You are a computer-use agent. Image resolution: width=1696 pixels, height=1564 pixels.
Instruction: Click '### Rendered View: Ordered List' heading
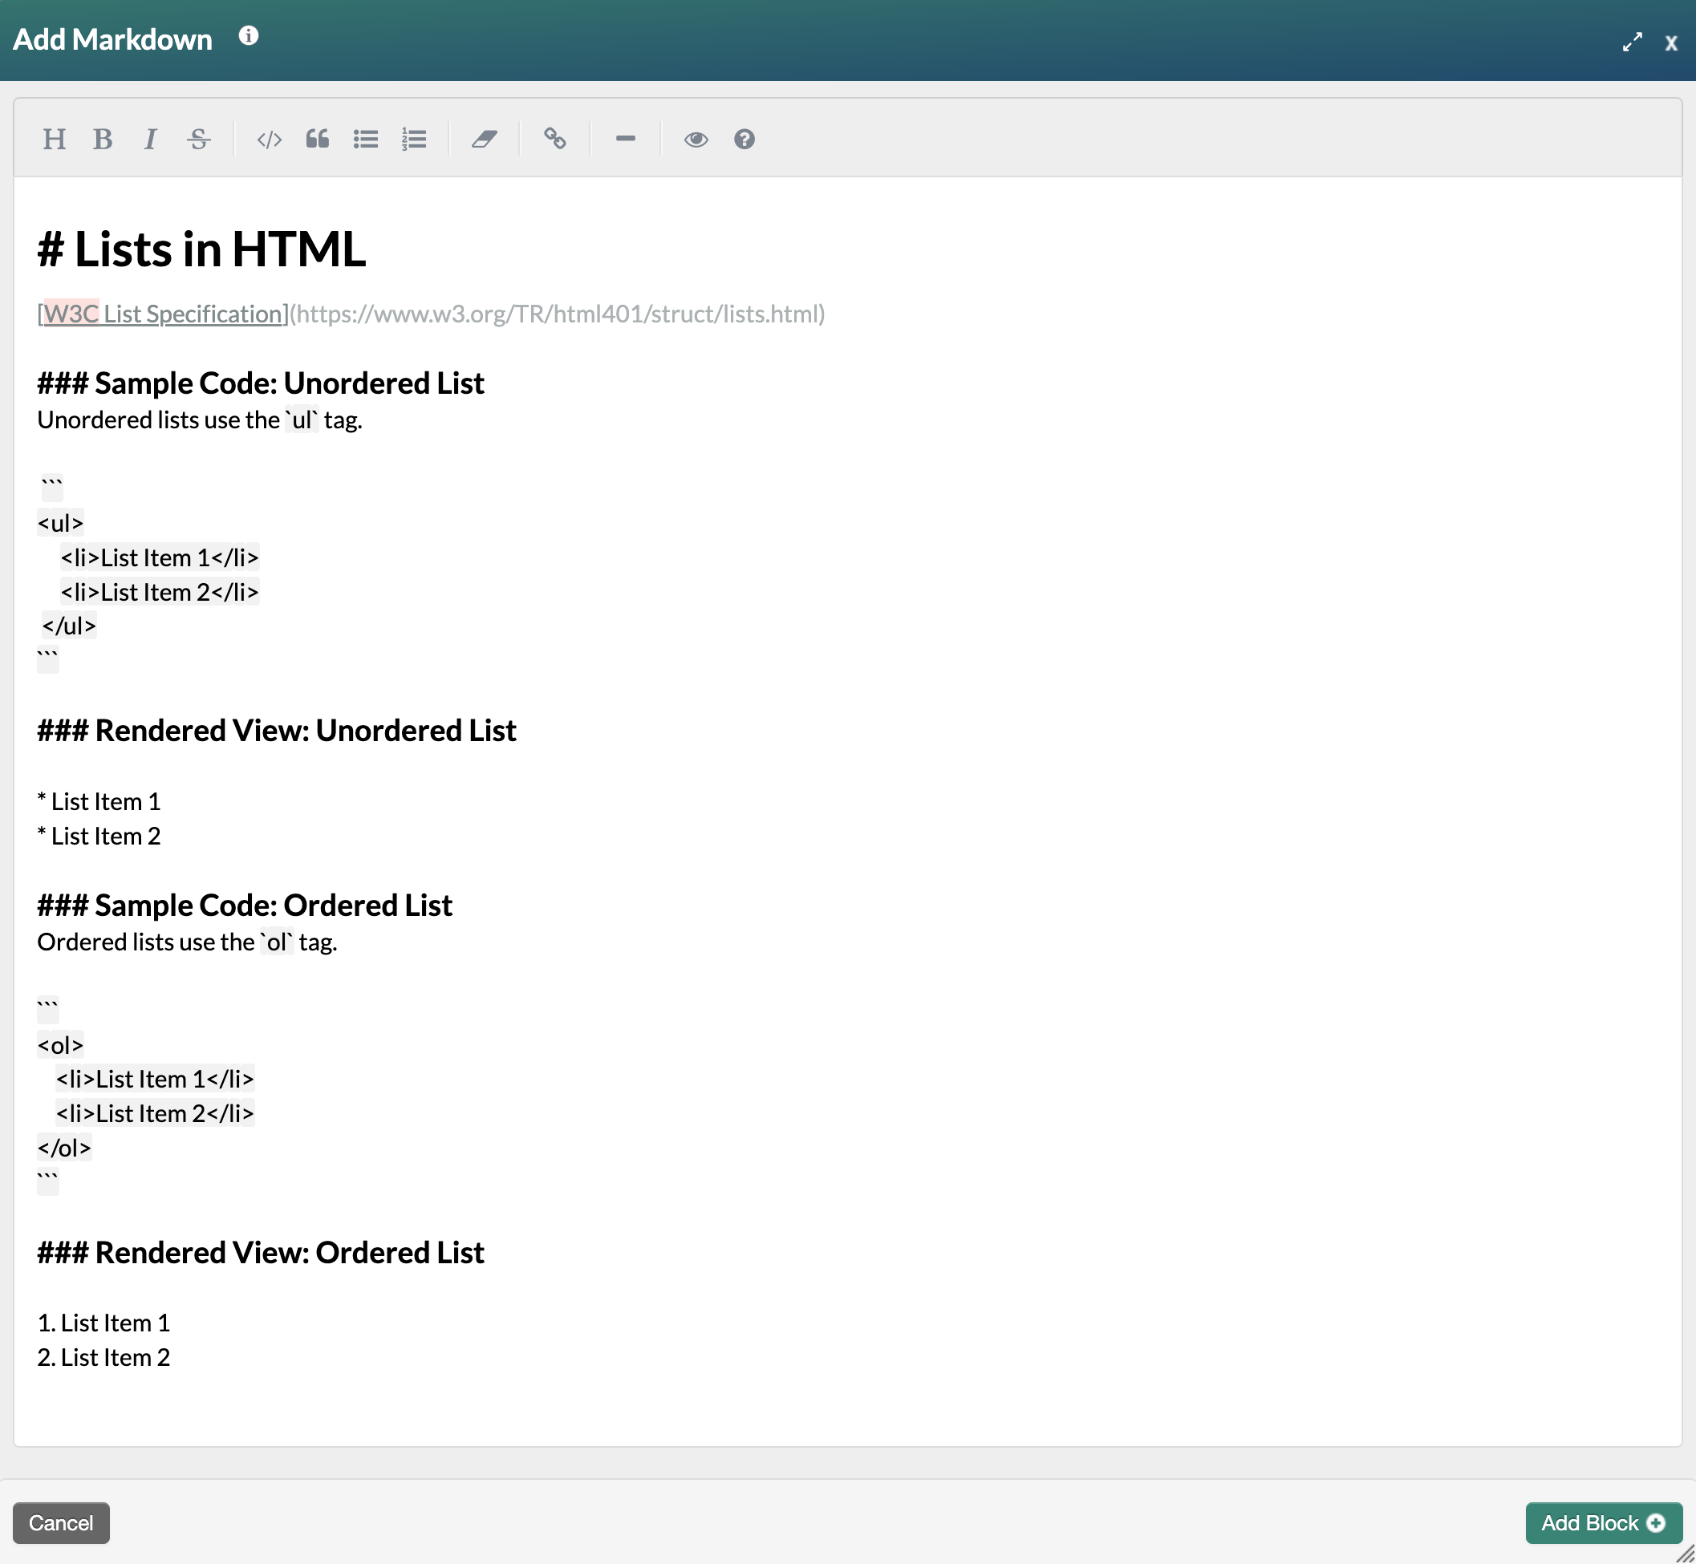point(261,1254)
